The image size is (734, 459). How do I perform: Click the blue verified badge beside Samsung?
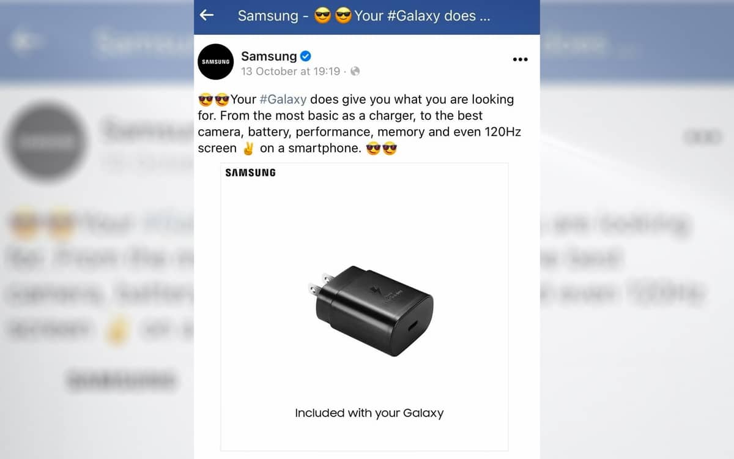[306, 56]
